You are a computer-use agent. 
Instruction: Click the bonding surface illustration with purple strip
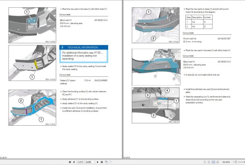32,108
